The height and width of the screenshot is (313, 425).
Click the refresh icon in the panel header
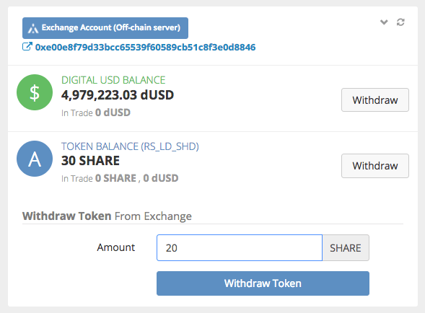point(400,22)
